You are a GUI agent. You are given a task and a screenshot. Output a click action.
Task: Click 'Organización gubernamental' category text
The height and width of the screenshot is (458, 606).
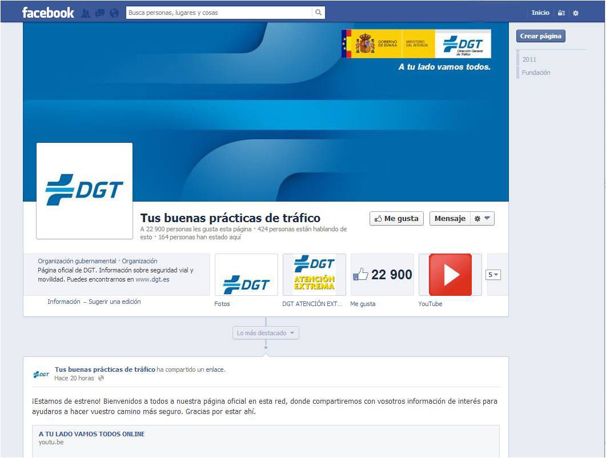point(77,261)
